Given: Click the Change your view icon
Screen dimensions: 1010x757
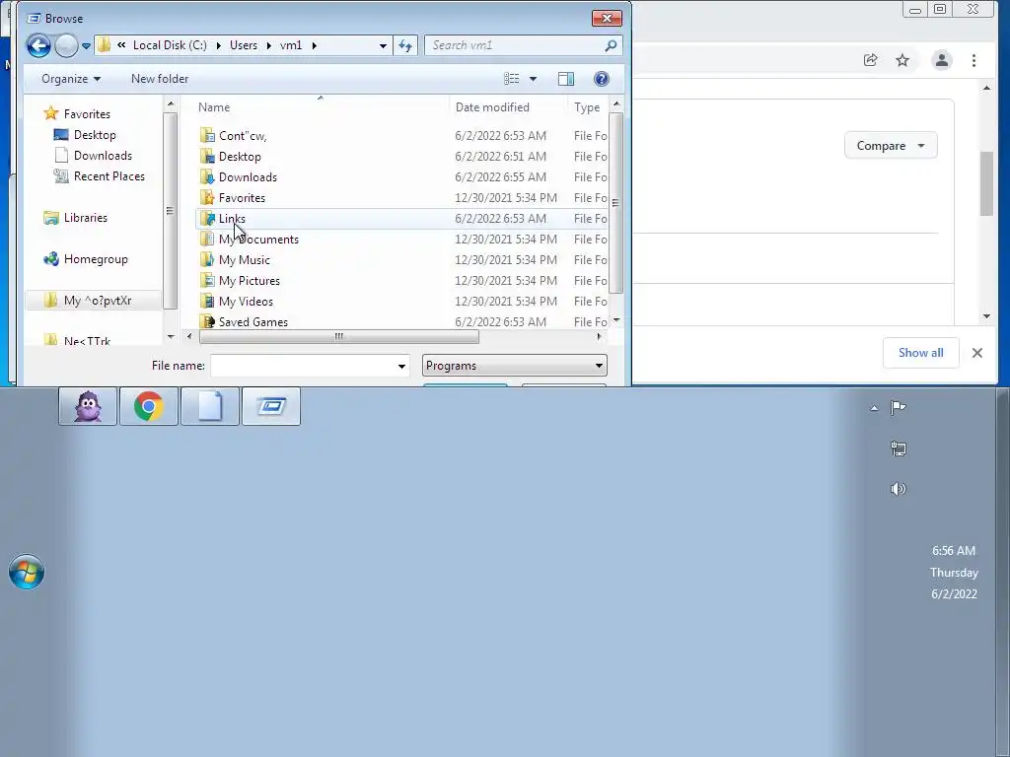Looking at the screenshot, I should coord(512,79).
